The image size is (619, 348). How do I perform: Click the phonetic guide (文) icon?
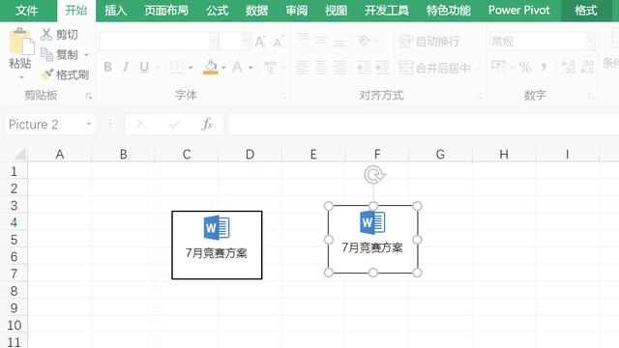click(270, 67)
